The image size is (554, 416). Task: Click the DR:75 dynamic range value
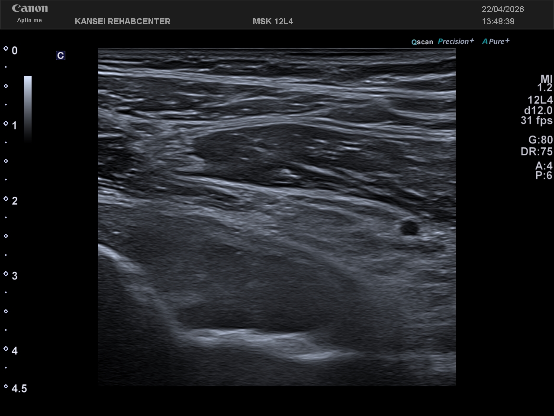[x=537, y=151]
